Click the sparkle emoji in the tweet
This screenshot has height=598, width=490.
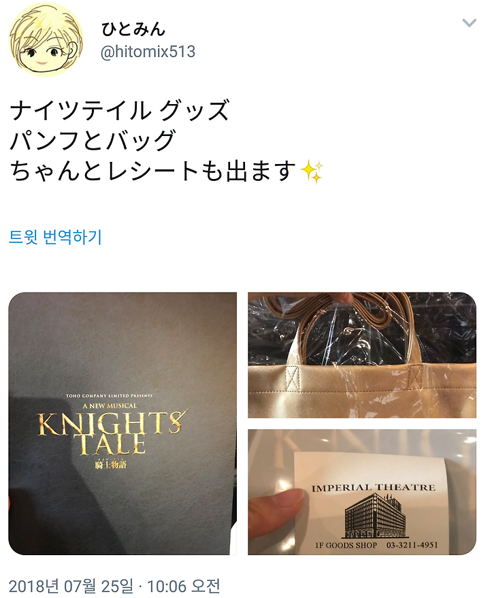pos(312,171)
